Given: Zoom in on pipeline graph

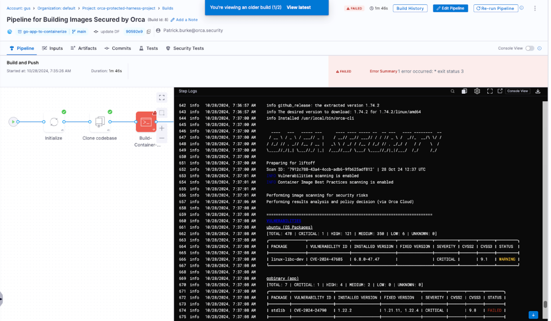Looking at the screenshot, I should 162,128.
